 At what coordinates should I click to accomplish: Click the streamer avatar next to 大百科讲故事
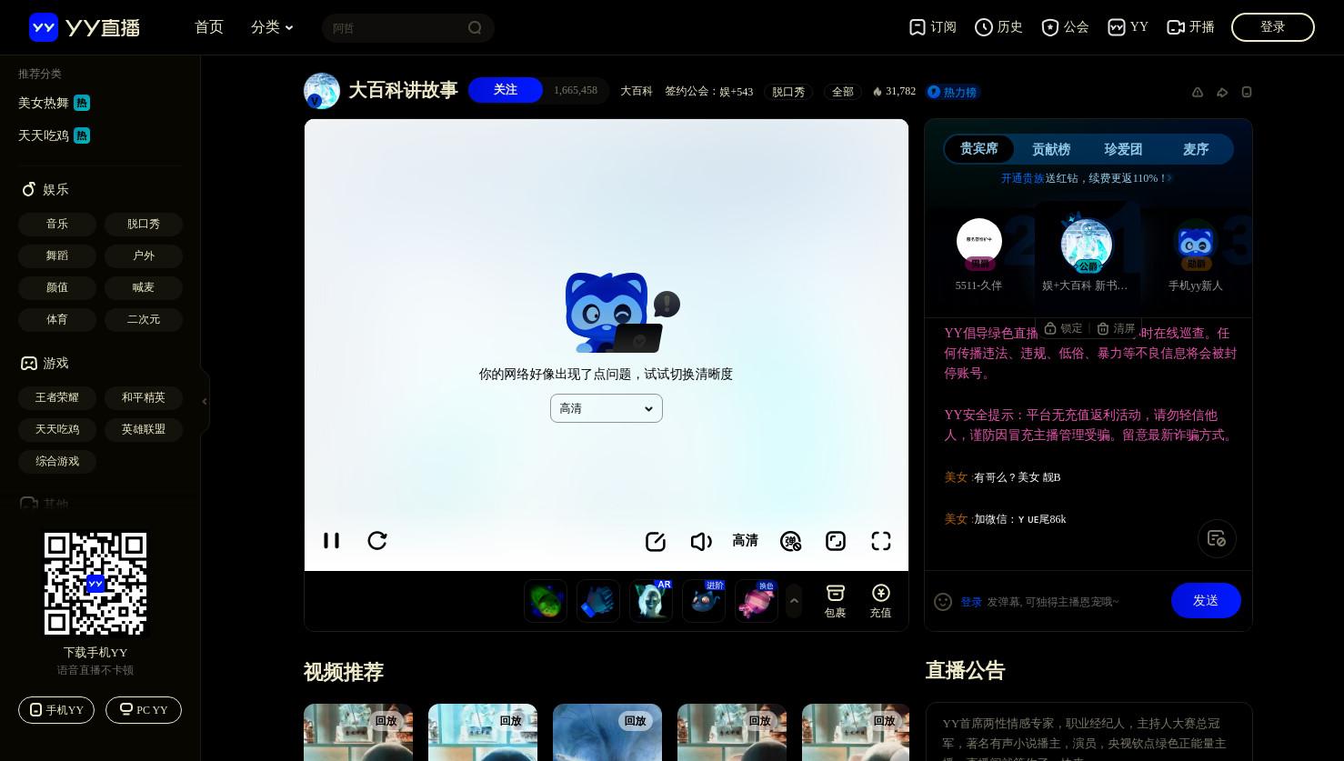pos(322,91)
